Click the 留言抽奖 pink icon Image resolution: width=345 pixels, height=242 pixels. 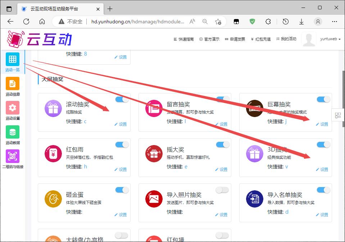154,108
